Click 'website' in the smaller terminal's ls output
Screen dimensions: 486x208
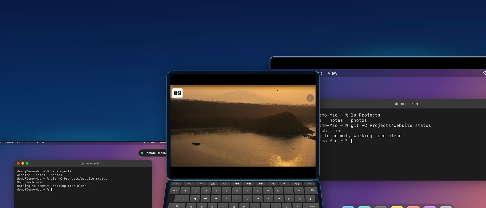pos(23,175)
